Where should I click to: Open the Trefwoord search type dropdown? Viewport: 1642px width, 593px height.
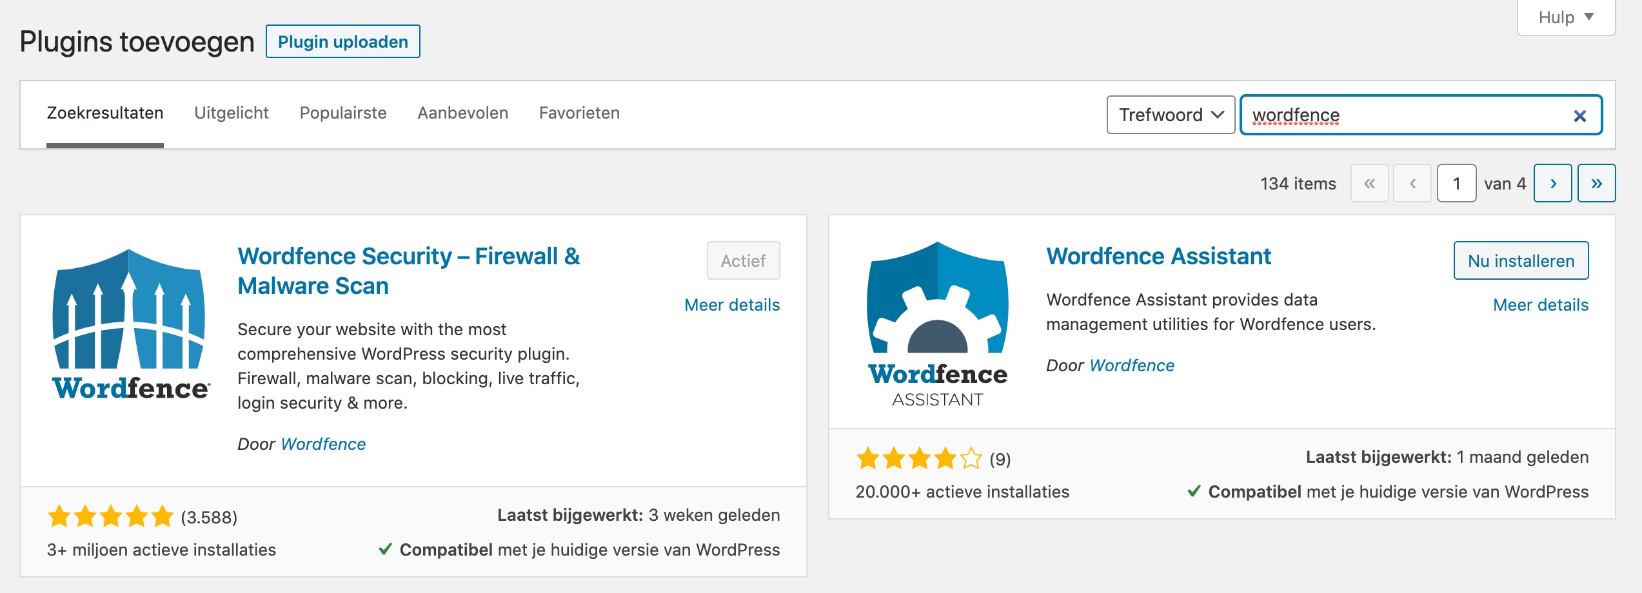pyautogui.click(x=1171, y=115)
